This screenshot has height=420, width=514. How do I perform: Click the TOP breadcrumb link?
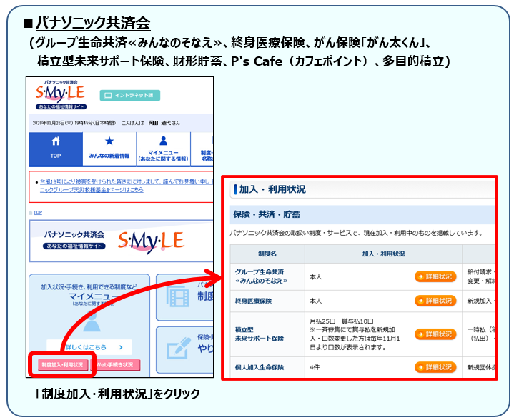point(38,213)
